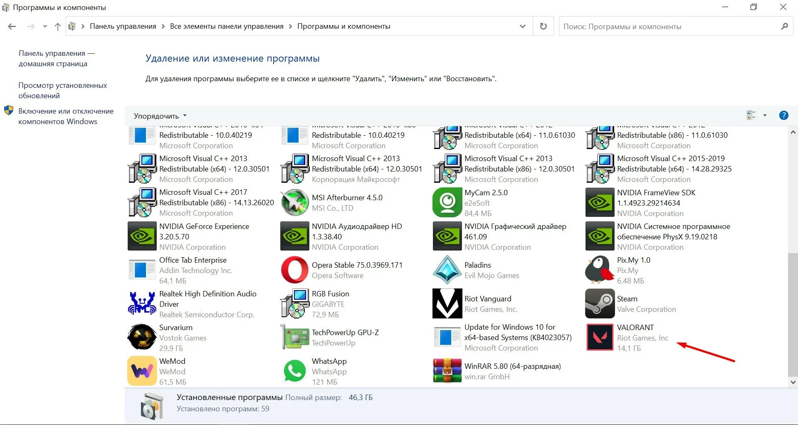Viewport: 798px width, 425px height.
Task: Click Все элементы панели управления breadcrumb
Action: (x=227, y=26)
